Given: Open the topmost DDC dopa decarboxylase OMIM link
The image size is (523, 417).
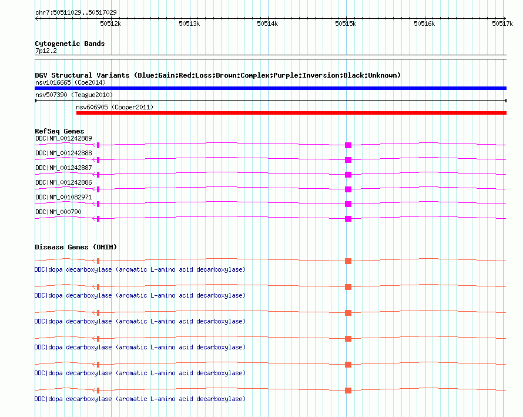Looking at the screenshot, I should (140, 269).
